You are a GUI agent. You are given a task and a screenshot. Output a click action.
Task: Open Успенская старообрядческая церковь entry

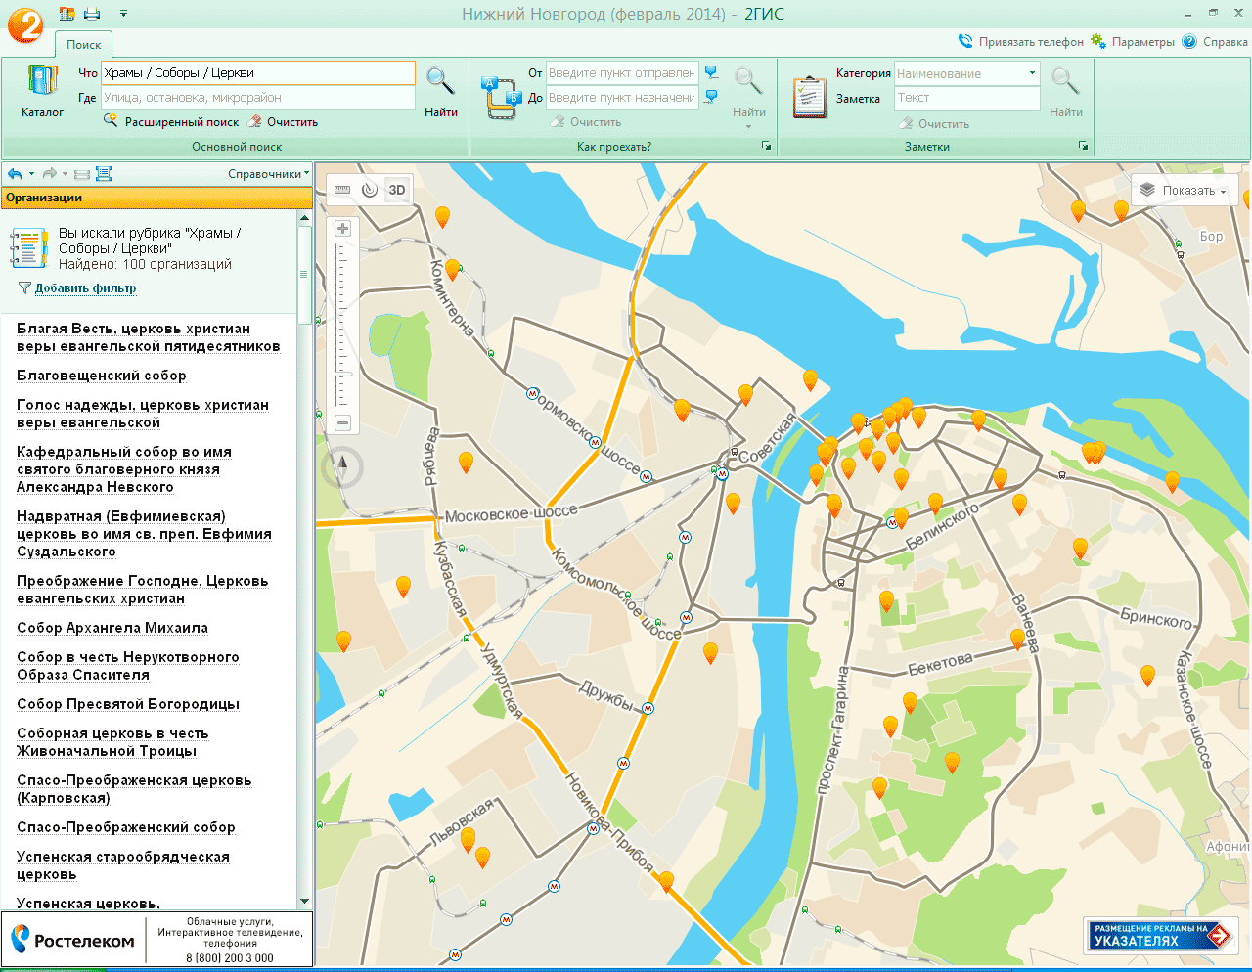click(123, 865)
